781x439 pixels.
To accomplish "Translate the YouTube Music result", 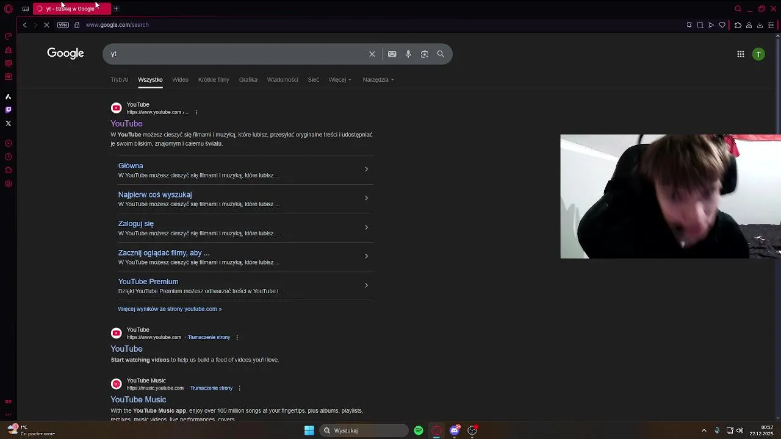I will pos(211,388).
